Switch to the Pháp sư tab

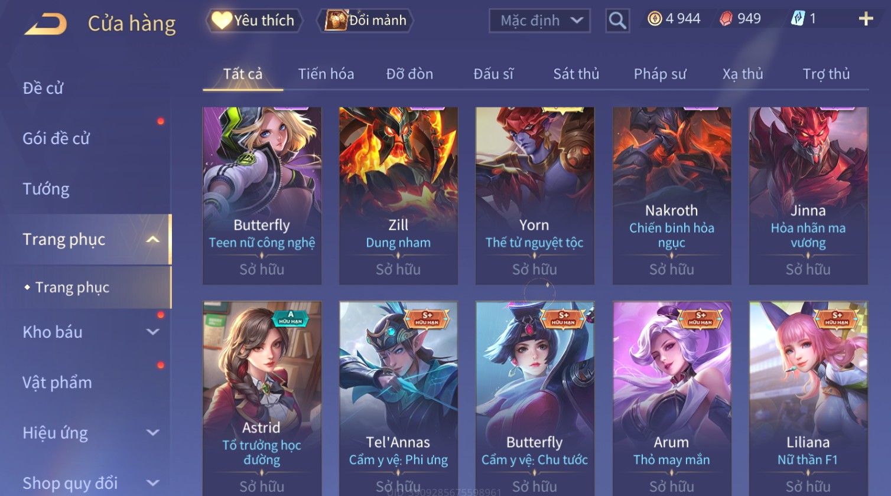click(x=660, y=74)
